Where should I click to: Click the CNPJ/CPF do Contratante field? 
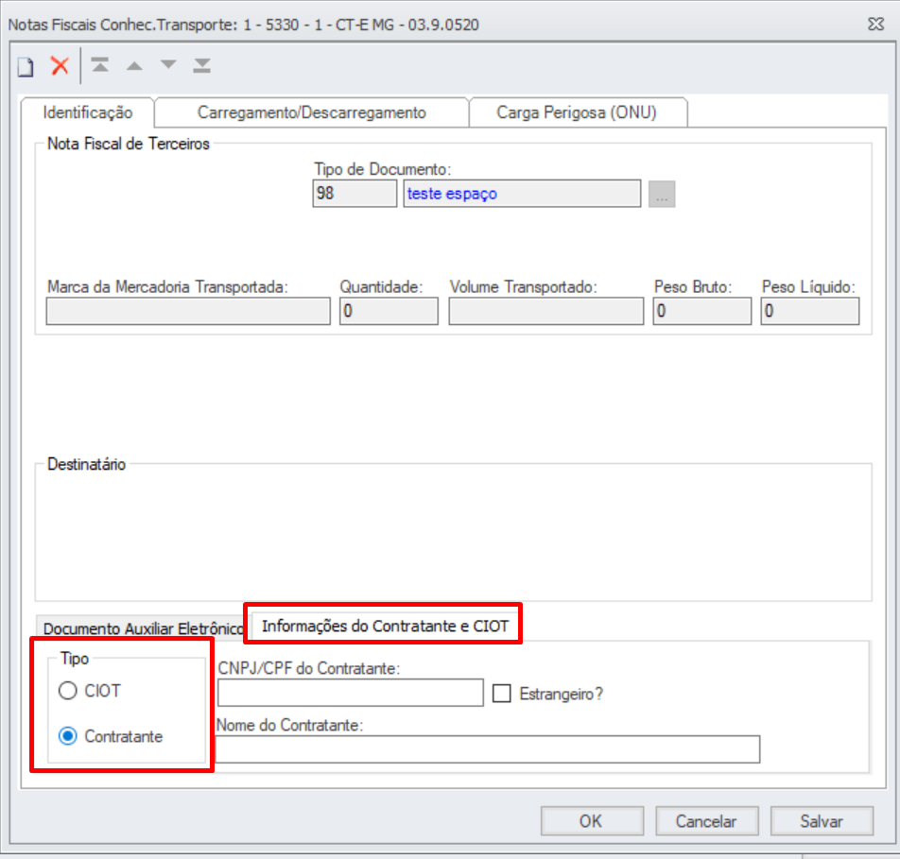coord(350,693)
